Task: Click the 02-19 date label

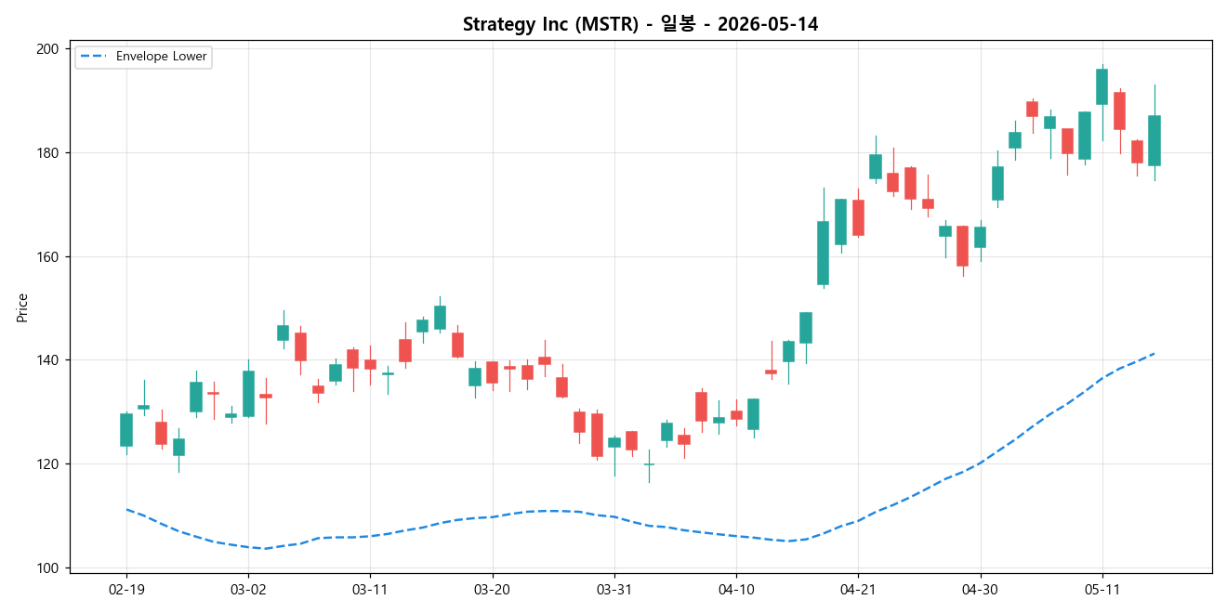Action: pyautogui.click(x=126, y=589)
